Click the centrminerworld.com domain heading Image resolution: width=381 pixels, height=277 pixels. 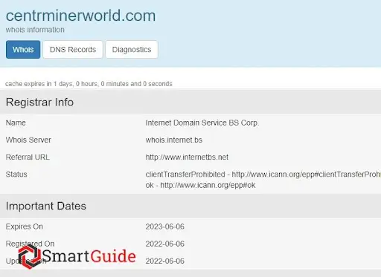(81, 16)
